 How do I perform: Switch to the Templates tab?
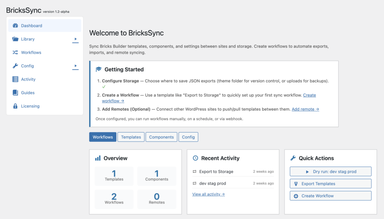(131, 137)
